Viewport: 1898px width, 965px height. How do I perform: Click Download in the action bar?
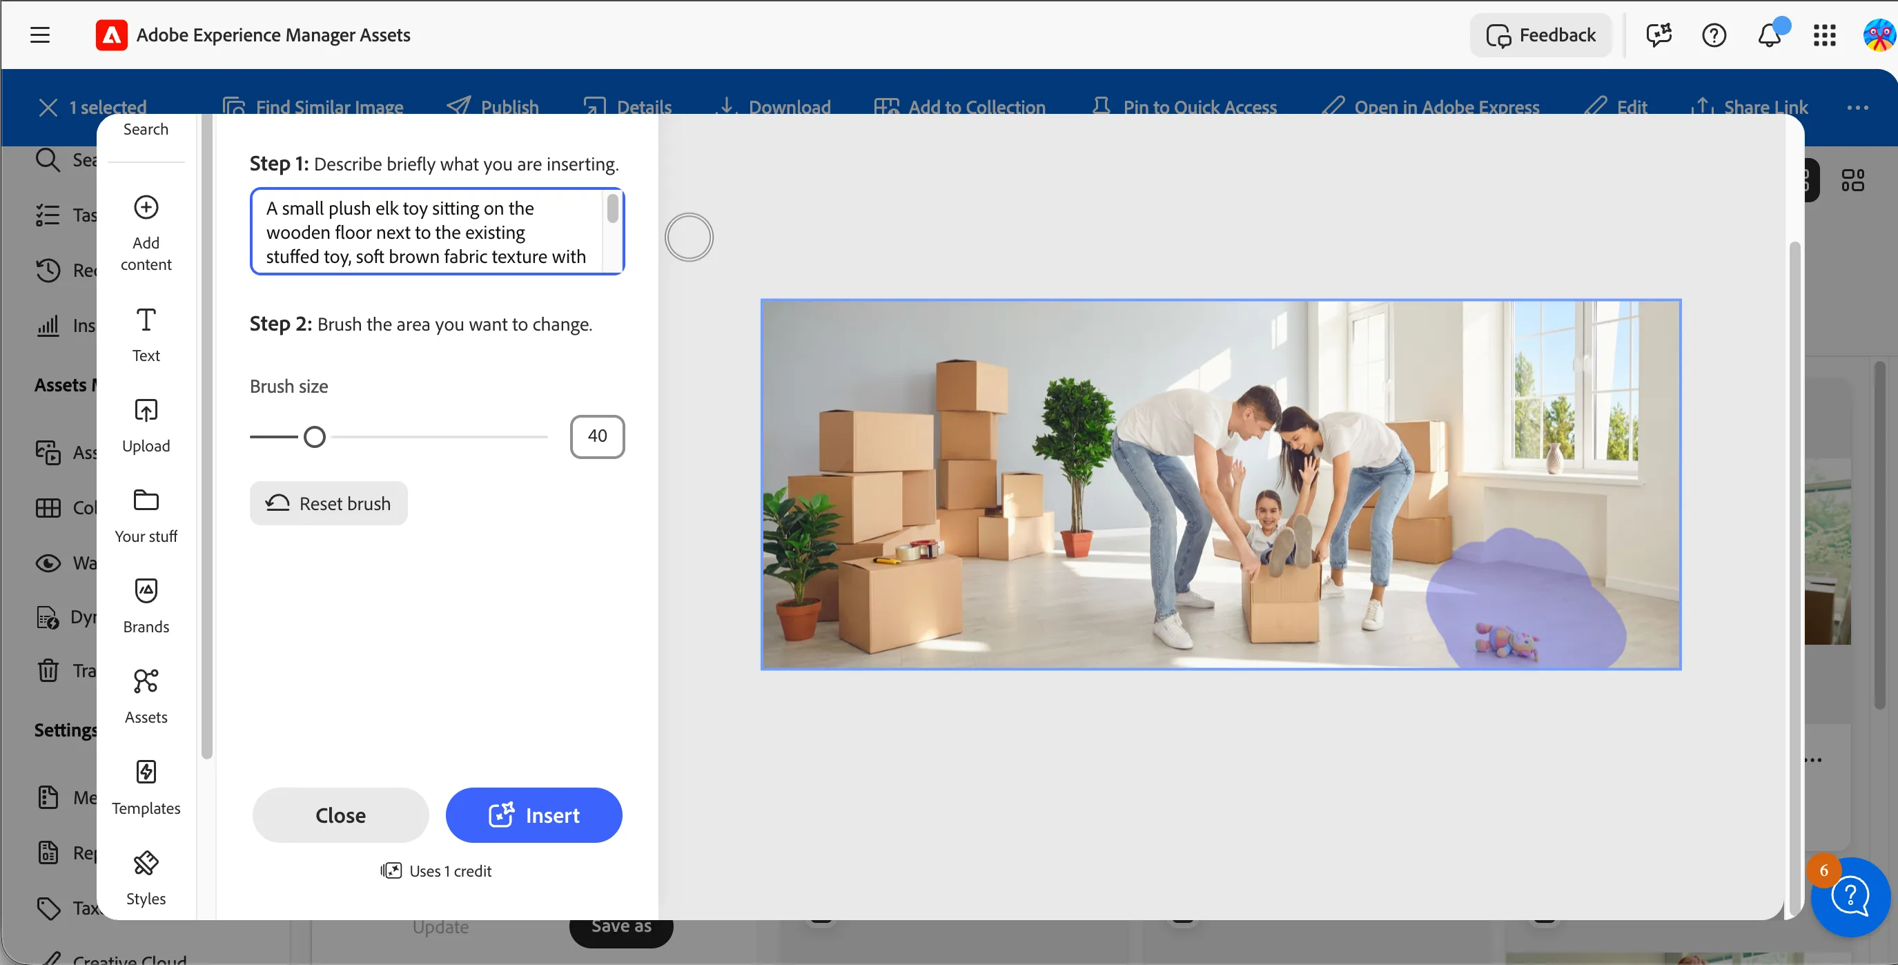(774, 108)
